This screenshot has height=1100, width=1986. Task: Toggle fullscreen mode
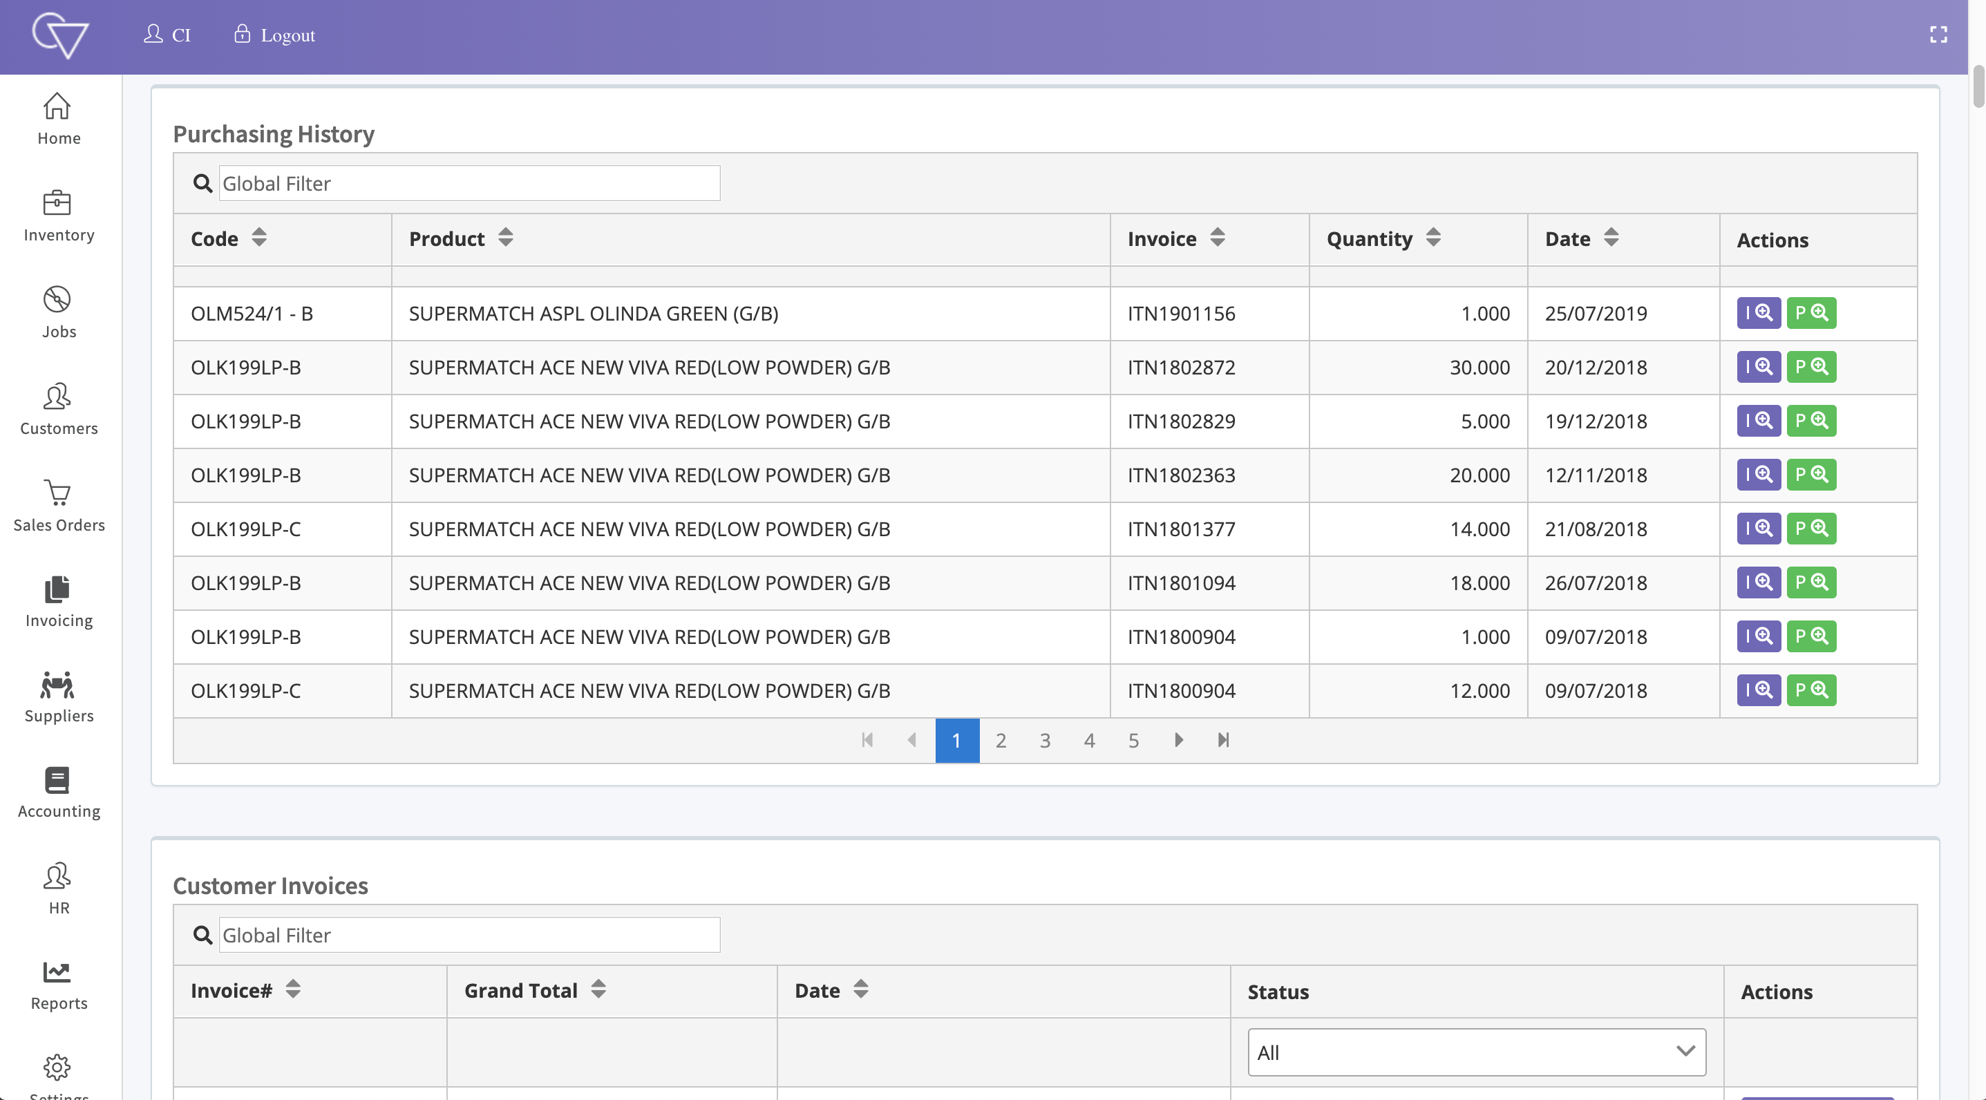coord(1940,35)
